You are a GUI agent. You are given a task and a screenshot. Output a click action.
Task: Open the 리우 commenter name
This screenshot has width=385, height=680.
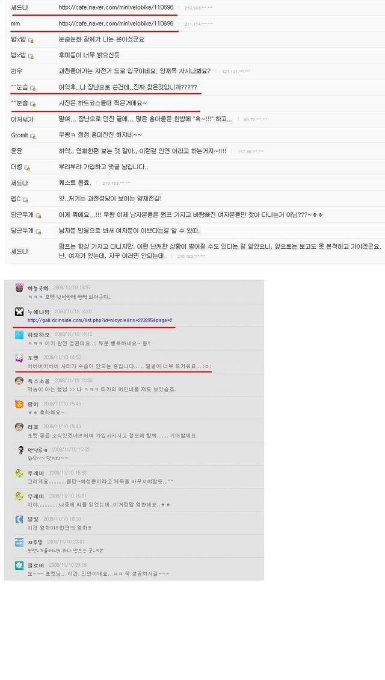tap(16, 71)
